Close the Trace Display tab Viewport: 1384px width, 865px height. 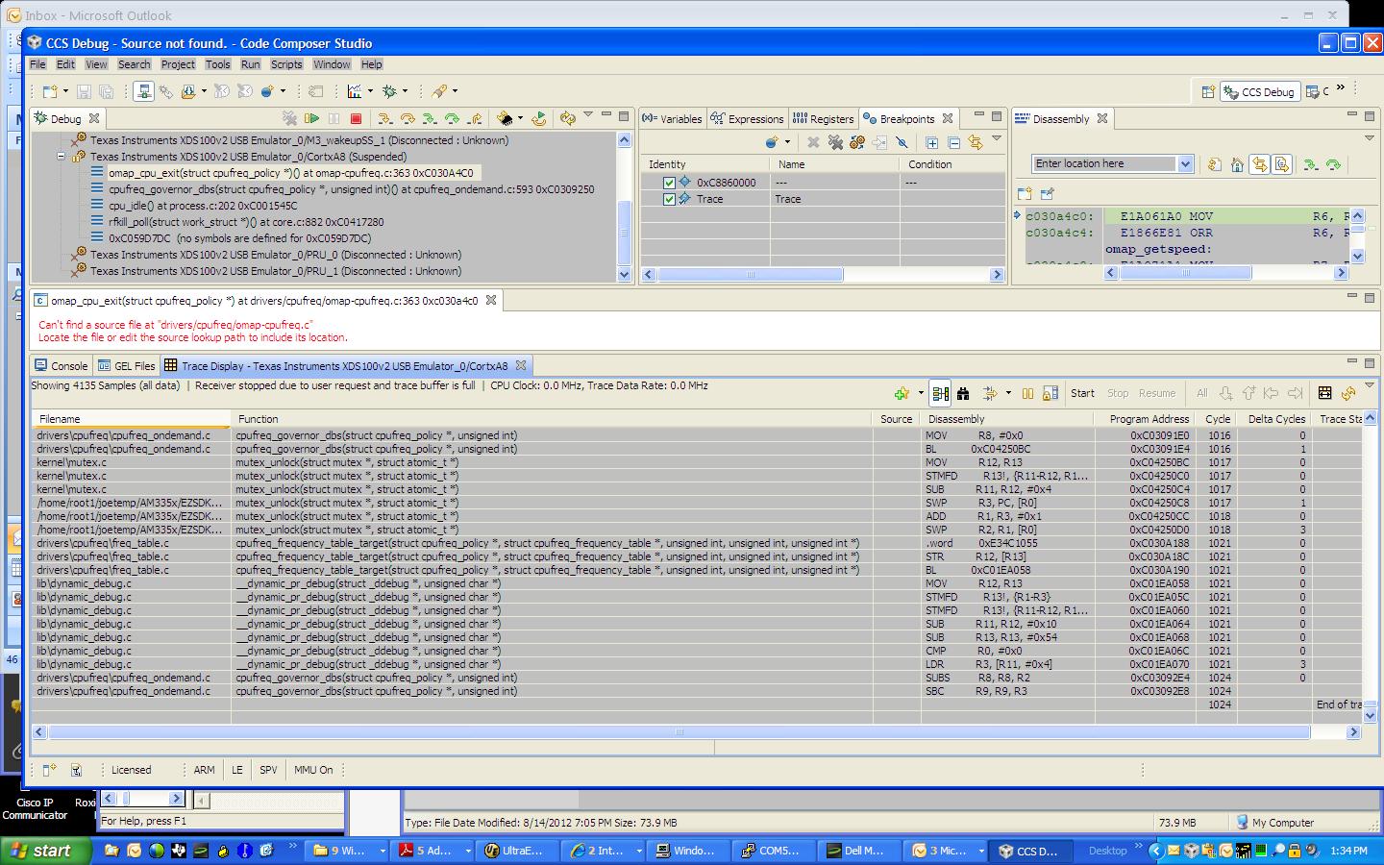[x=521, y=366]
